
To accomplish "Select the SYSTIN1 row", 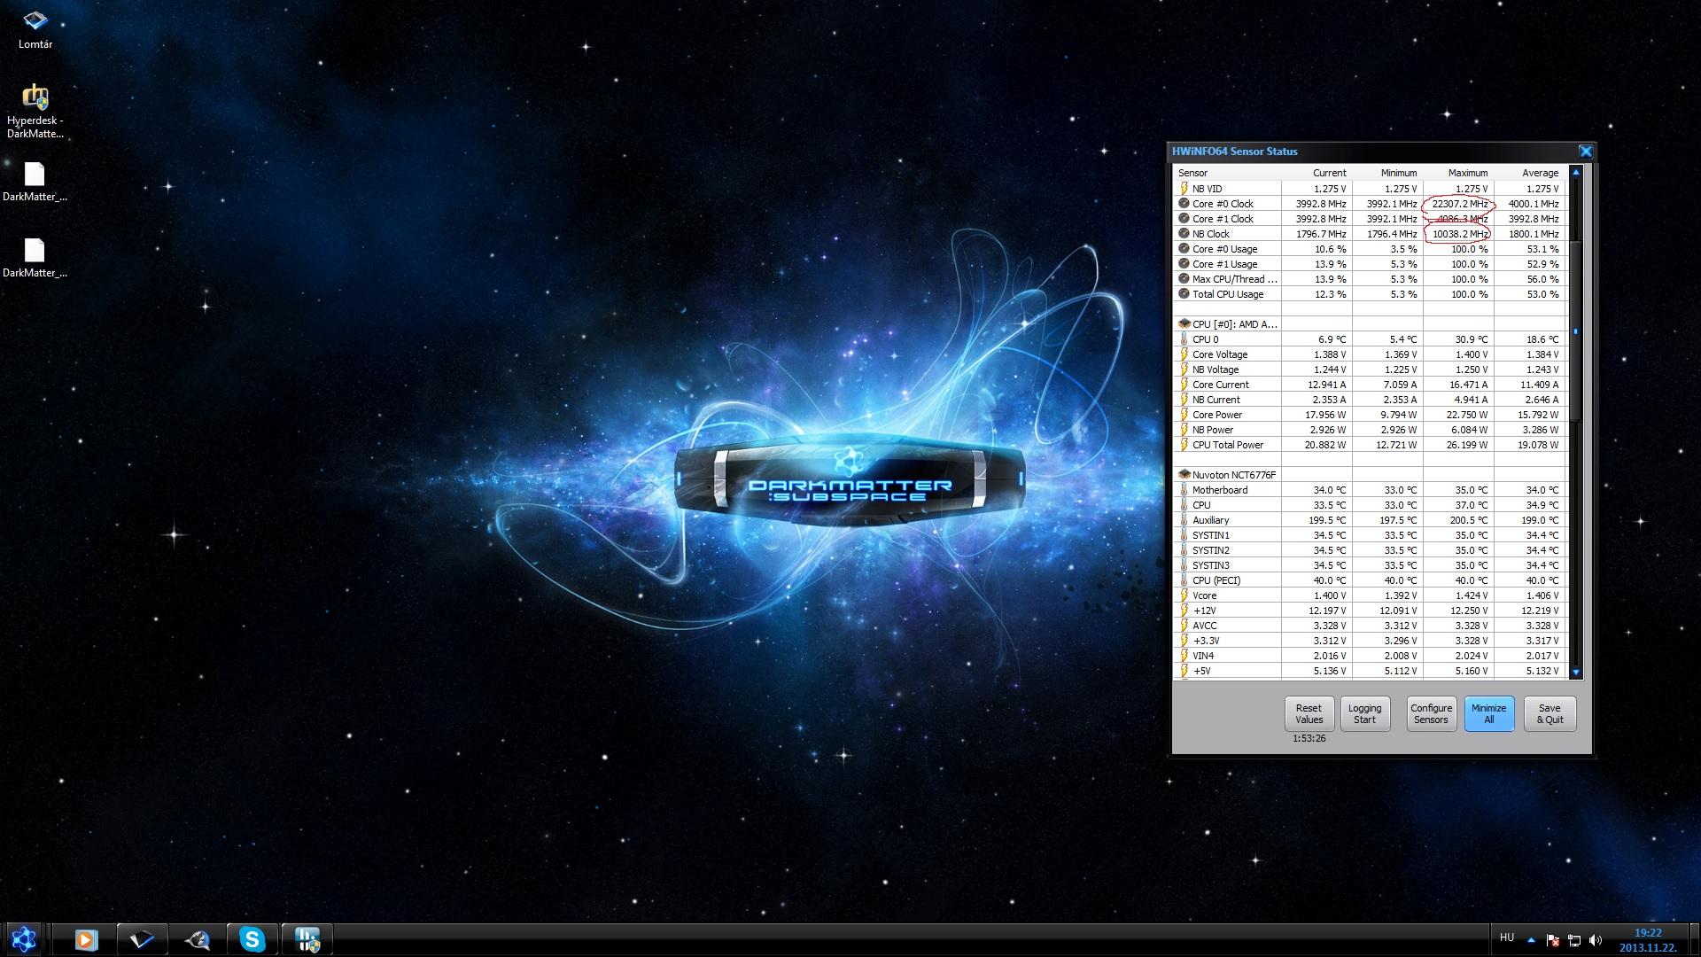I will (x=1371, y=535).
